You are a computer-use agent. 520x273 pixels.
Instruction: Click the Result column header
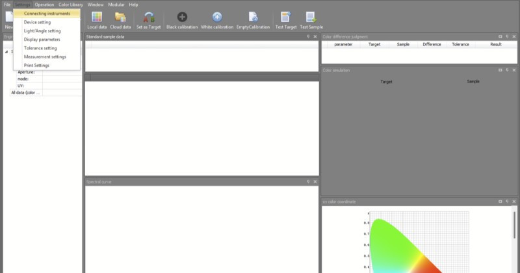point(496,44)
